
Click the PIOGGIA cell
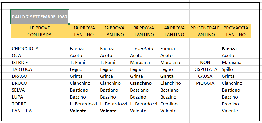click(x=205, y=83)
